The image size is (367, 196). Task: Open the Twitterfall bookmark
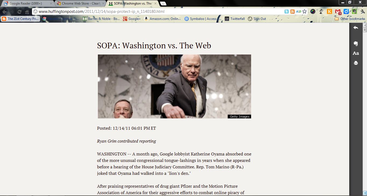pyautogui.click(x=235, y=19)
